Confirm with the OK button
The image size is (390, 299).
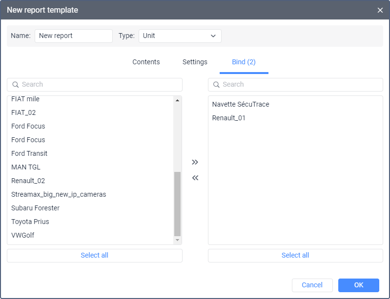click(x=358, y=285)
